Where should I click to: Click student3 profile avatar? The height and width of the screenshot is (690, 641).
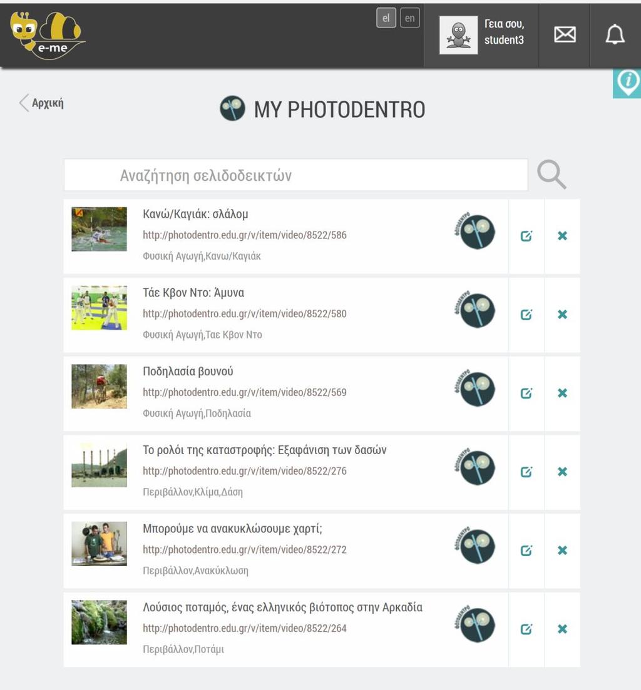coord(458,35)
